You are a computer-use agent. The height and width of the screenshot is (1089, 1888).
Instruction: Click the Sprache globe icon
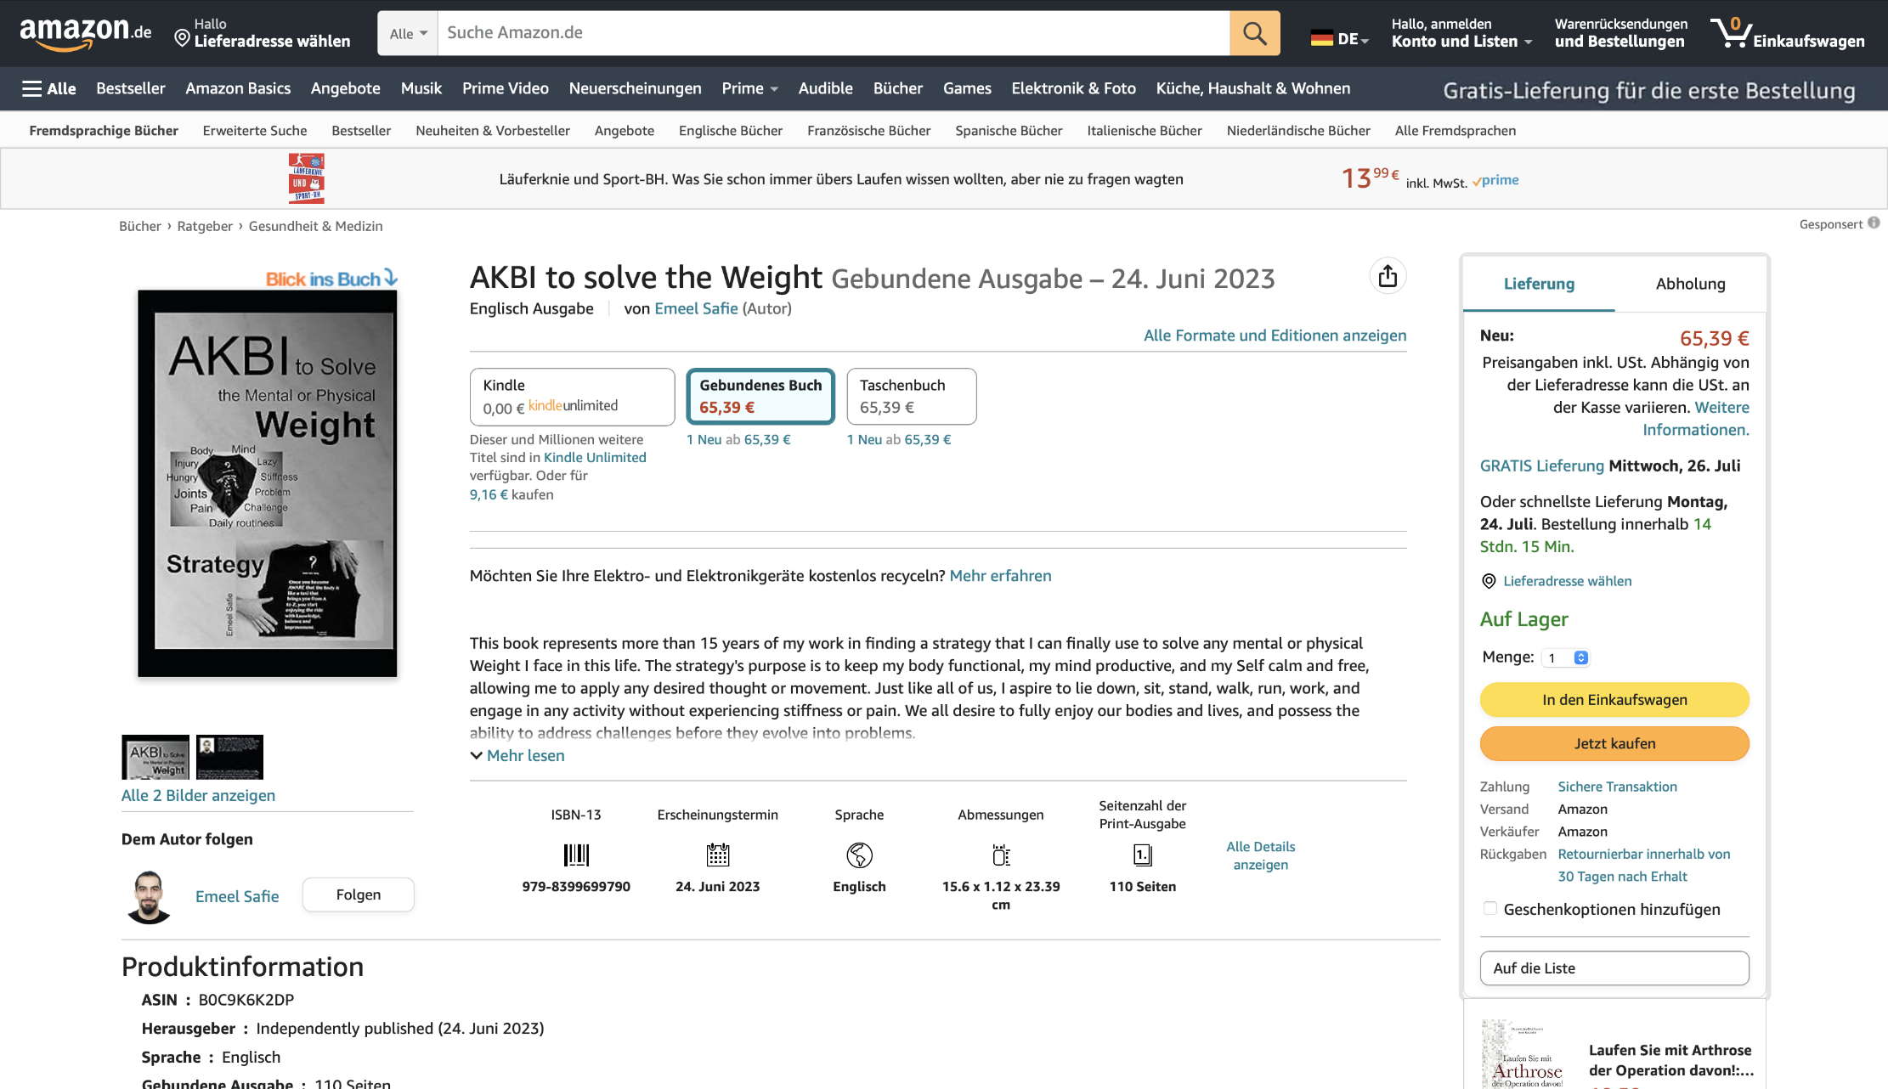tap(859, 855)
